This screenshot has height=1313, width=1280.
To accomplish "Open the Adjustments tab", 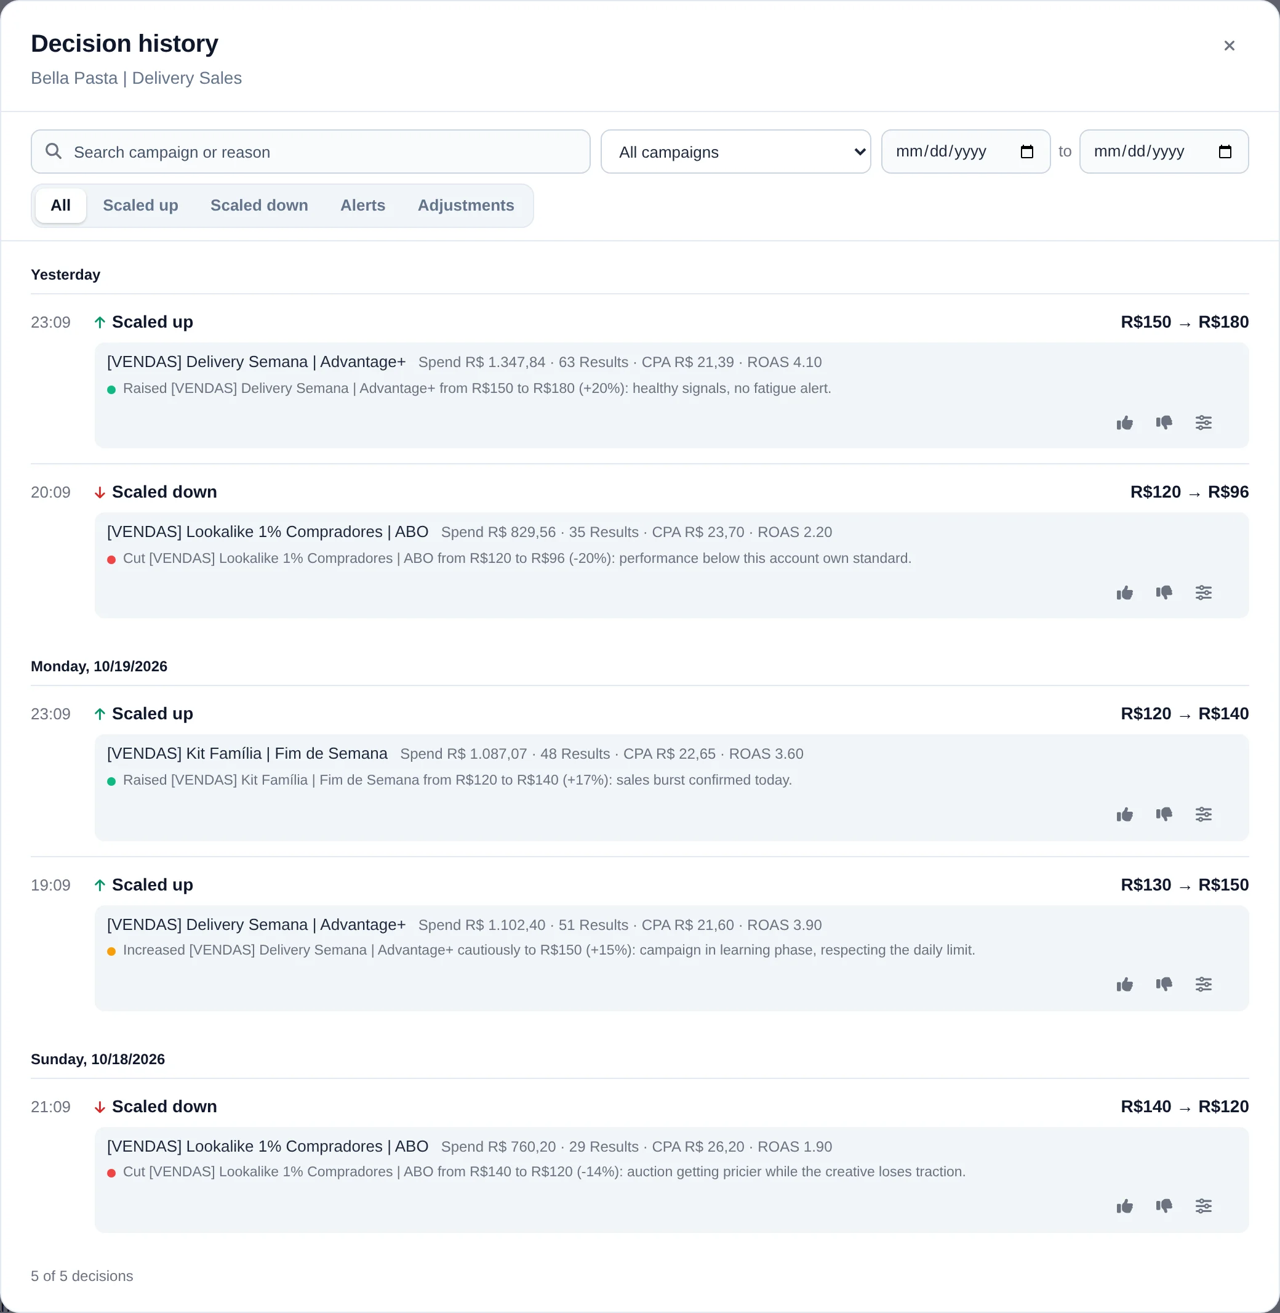I will tap(466, 205).
